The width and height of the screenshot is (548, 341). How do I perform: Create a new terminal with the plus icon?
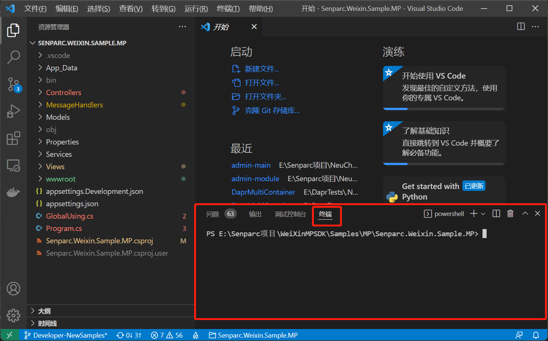pos(474,213)
